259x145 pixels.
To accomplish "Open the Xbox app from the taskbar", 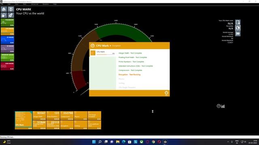I will coord(141,142).
